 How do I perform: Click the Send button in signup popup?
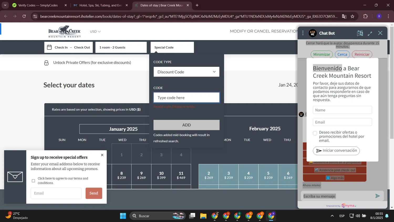coord(94,193)
